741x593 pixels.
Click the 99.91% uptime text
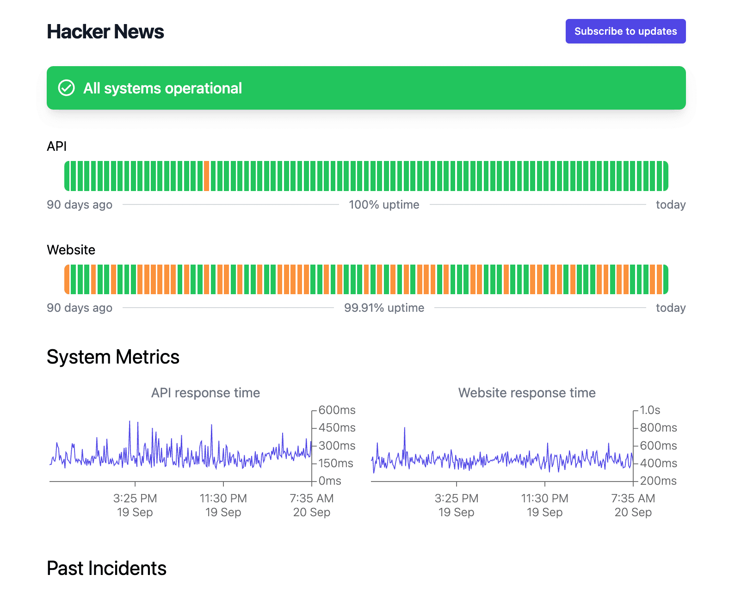coord(384,308)
